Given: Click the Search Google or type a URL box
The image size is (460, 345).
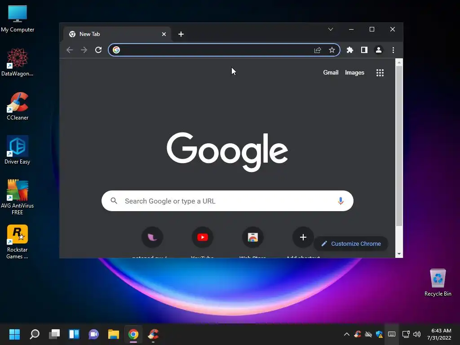Looking at the screenshot, I should pos(227,201).
